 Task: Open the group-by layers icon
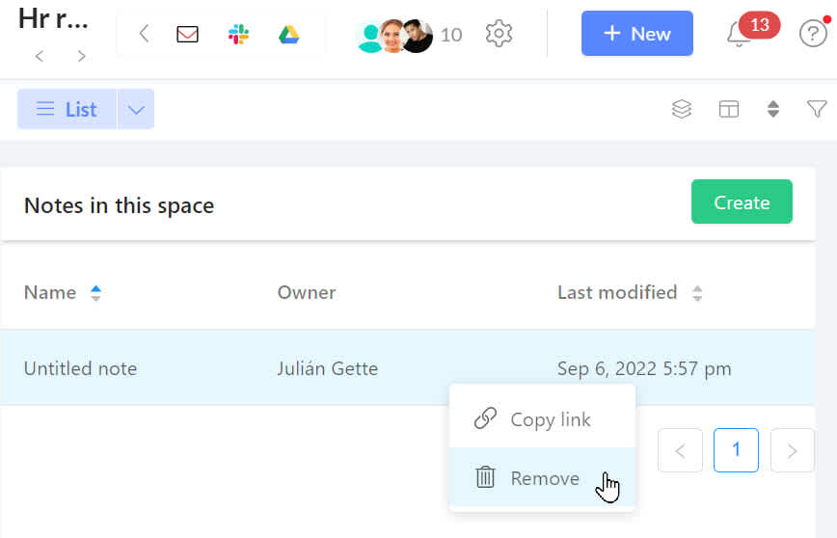click(682, 109)
